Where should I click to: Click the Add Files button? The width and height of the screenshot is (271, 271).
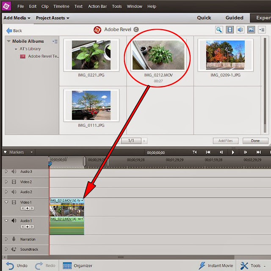point(226,141)
